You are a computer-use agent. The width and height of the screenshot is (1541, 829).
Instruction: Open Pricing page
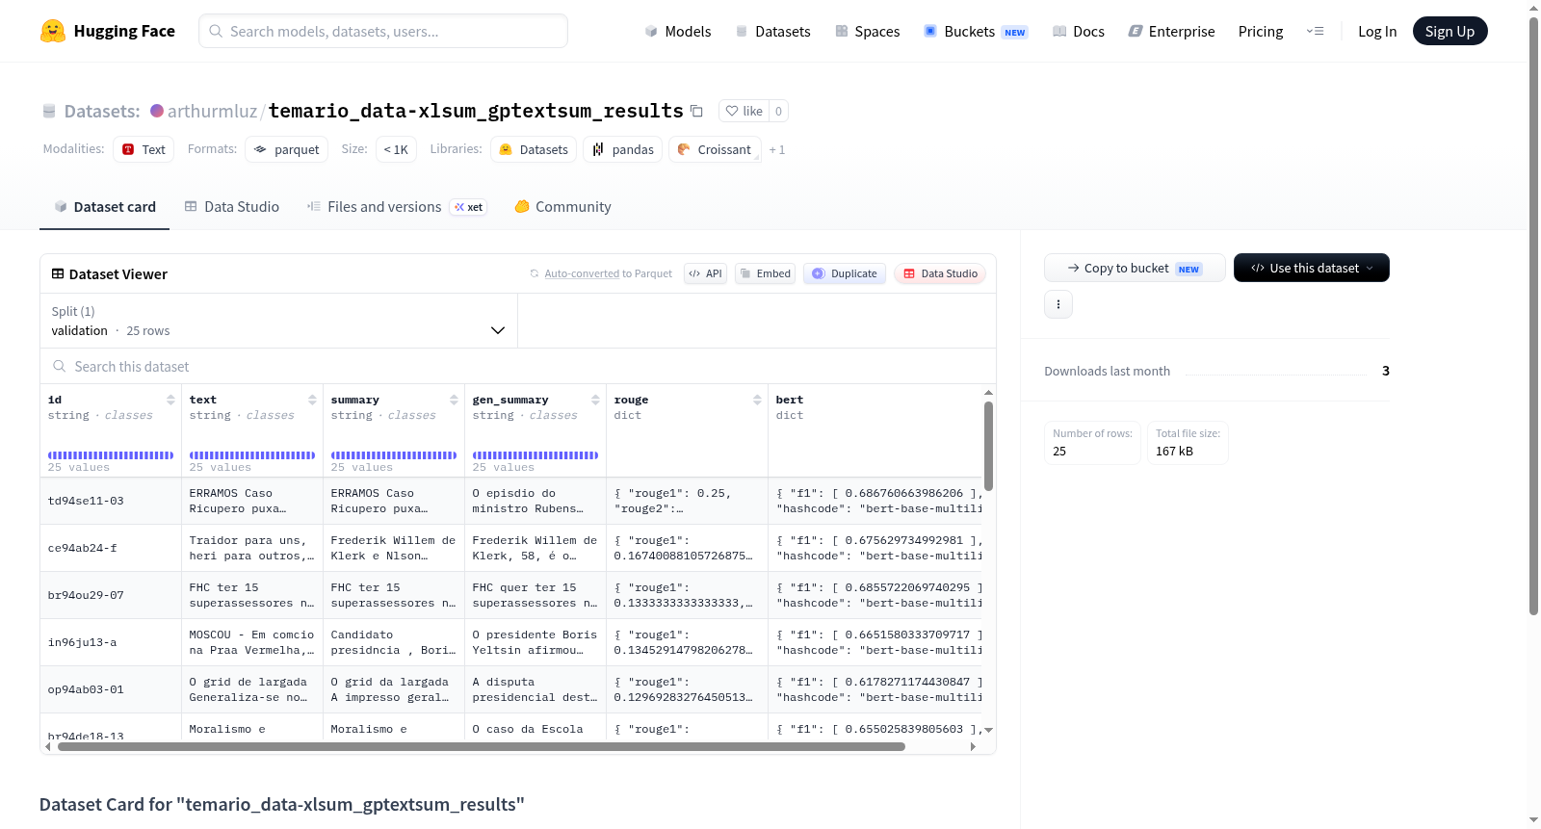click(1261, 31)
